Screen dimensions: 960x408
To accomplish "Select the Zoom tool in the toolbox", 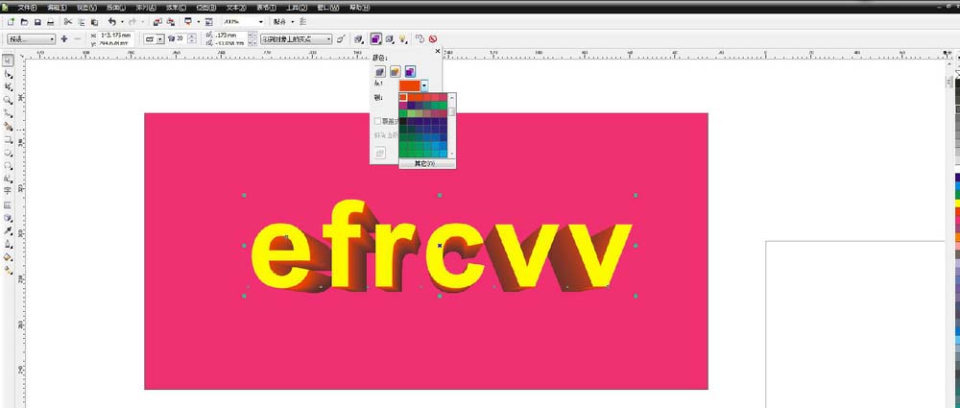I will point(8,99).
